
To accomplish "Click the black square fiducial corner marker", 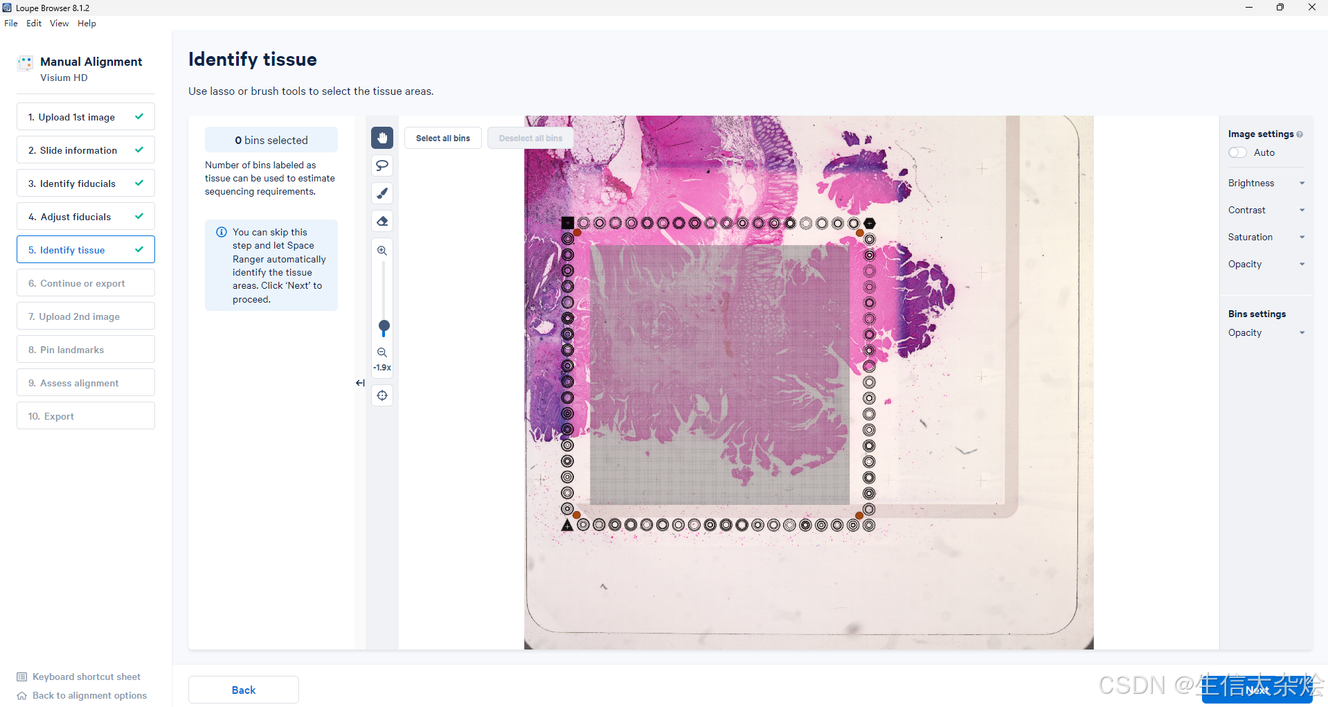I will pos(568,223).
